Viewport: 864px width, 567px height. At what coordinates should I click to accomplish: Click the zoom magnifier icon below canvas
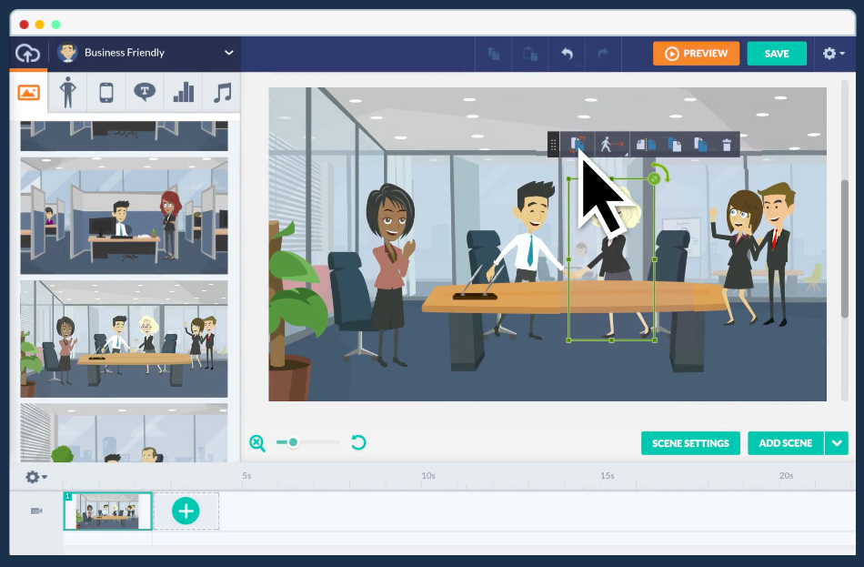coord(256,443)
